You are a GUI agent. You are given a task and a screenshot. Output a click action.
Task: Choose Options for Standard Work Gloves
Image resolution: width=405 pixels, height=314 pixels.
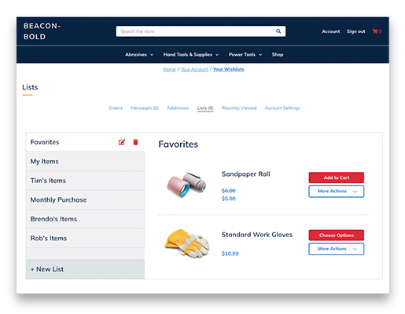click(x=337, y=235)
